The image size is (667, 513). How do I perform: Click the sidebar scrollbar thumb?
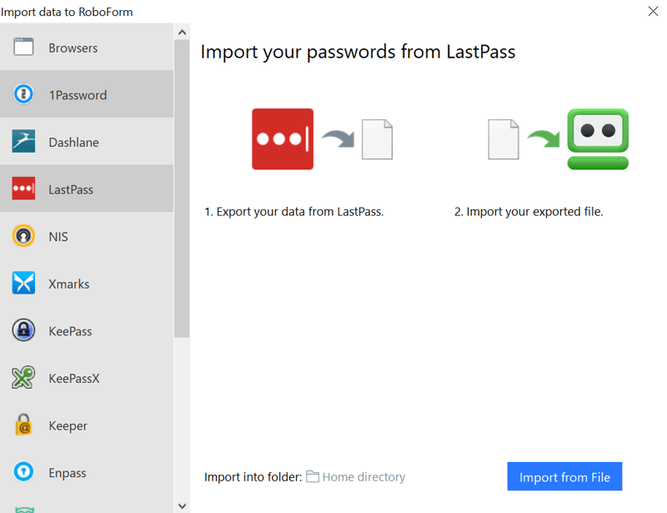coord(182,189)
